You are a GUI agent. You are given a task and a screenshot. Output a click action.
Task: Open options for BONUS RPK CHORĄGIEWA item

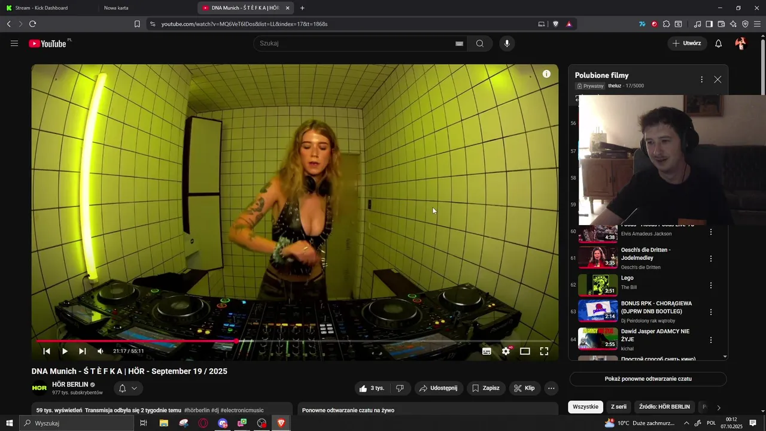711,312
